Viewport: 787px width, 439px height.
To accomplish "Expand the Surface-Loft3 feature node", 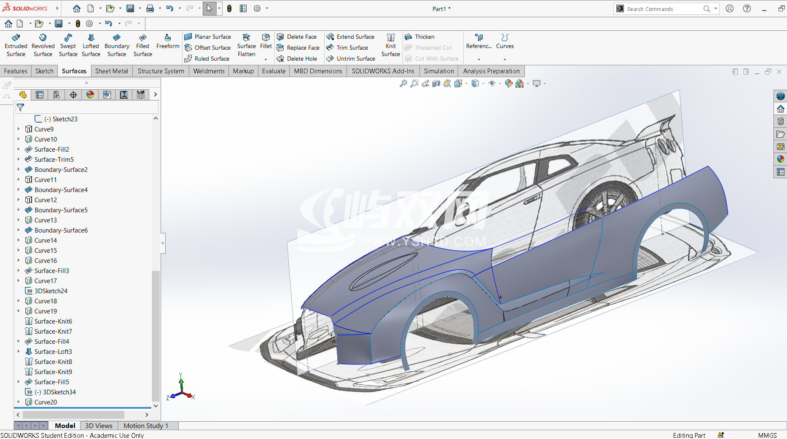I will pyautogui.click(x=19, y=351).
